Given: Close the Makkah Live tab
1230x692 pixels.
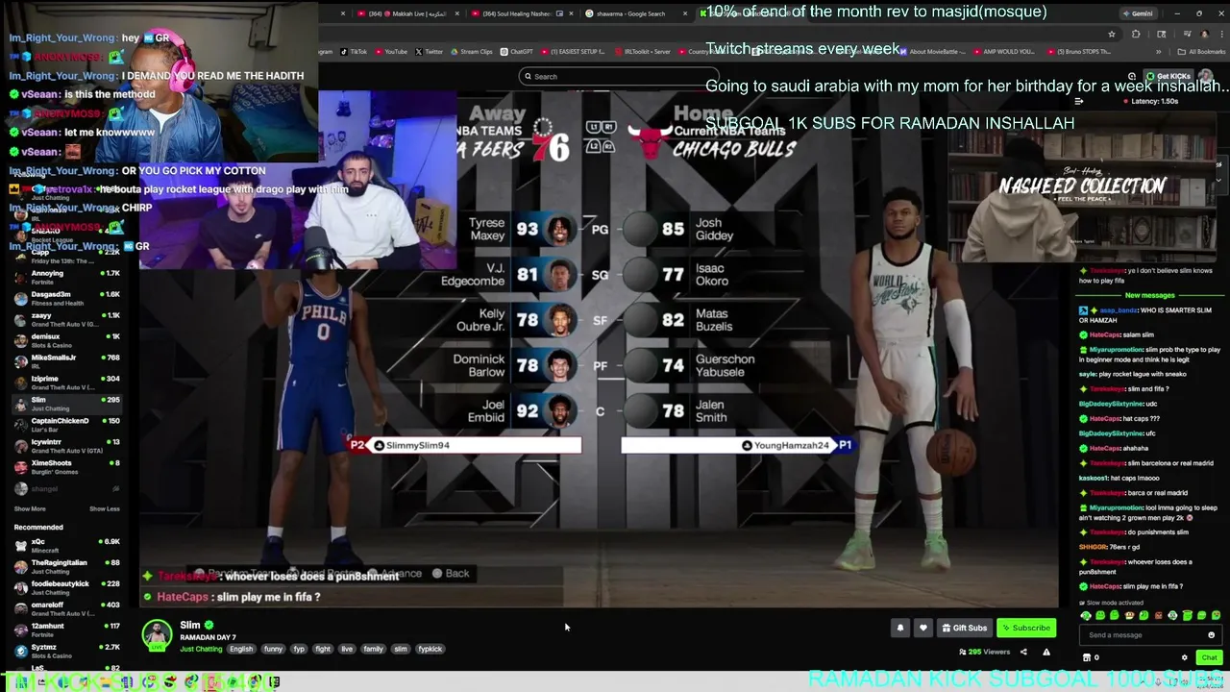Looking at the screenshot, I should coord(456,13).
